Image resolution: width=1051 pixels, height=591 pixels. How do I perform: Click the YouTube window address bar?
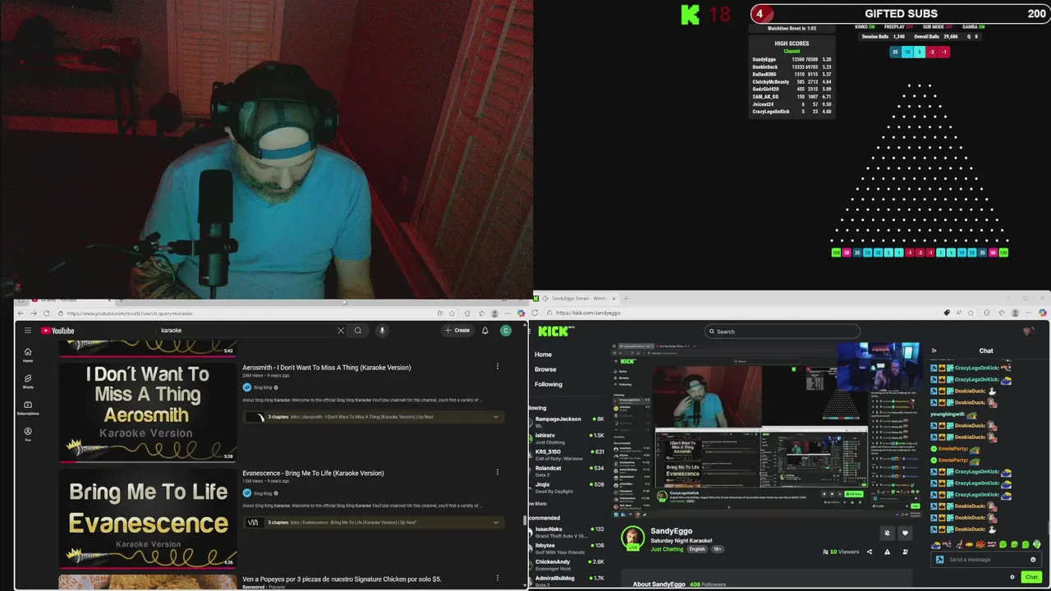246,314
